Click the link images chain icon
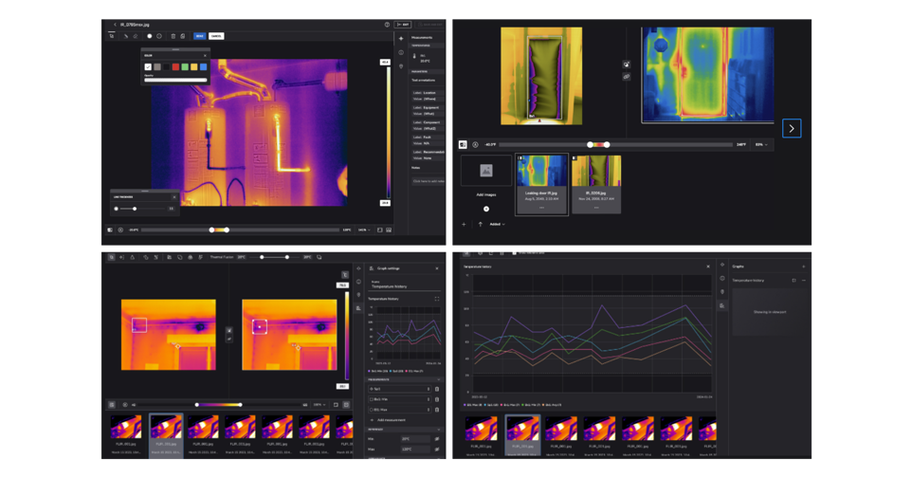Image resolution: width=912 pixels, height=478 pixels. coord(627,76)
